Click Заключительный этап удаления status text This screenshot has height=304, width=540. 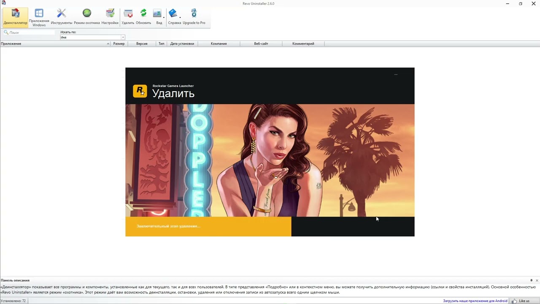[168, 226]
